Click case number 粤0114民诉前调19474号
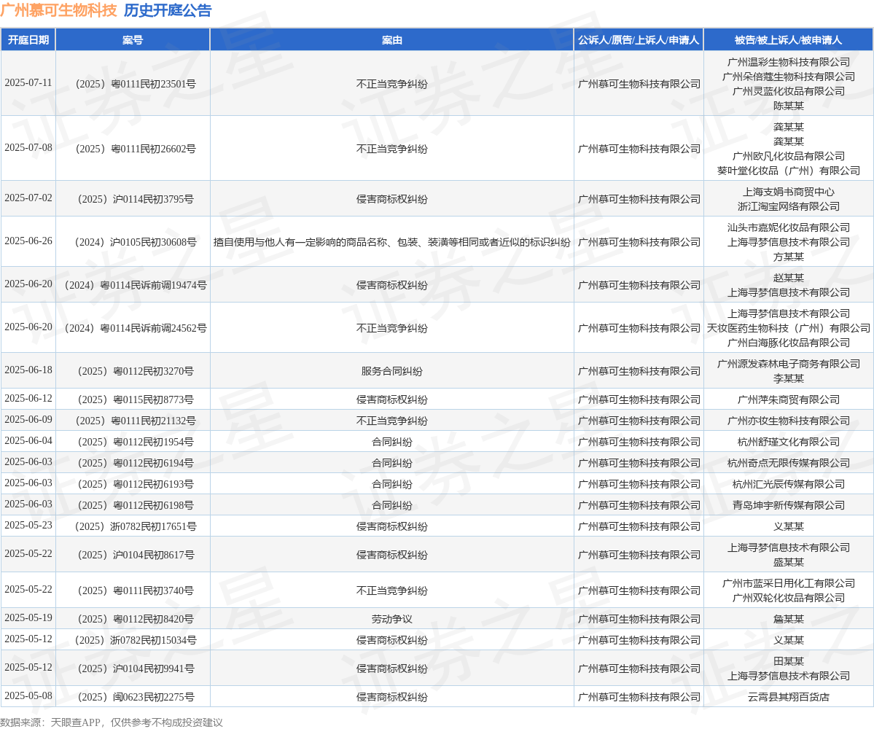This screenshot has height=729, width=874. tap(136, 285)
